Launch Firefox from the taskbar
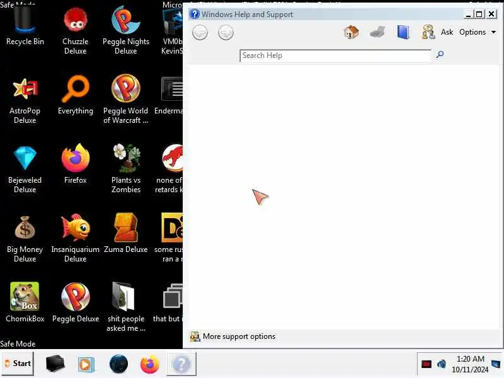The width and height of the screenshot is (504, 378). (149, 364)
